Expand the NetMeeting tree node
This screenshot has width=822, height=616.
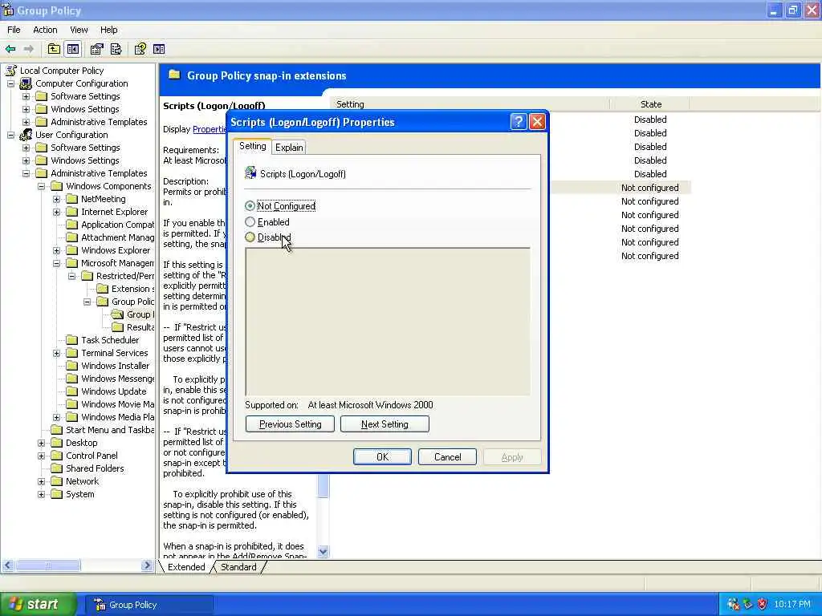click(56, 199)
